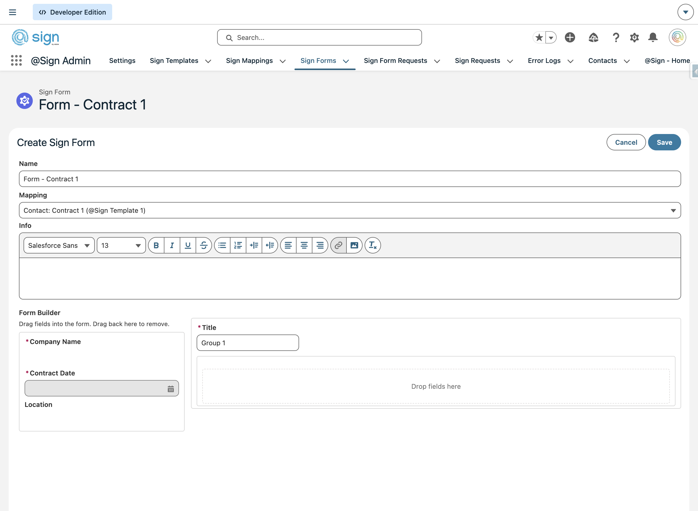
Task: Apply strikethrough formatting
Action: [x=204, y=245]
